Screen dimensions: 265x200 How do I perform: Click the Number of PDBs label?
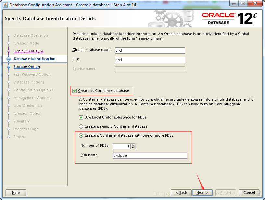[95, 145]
